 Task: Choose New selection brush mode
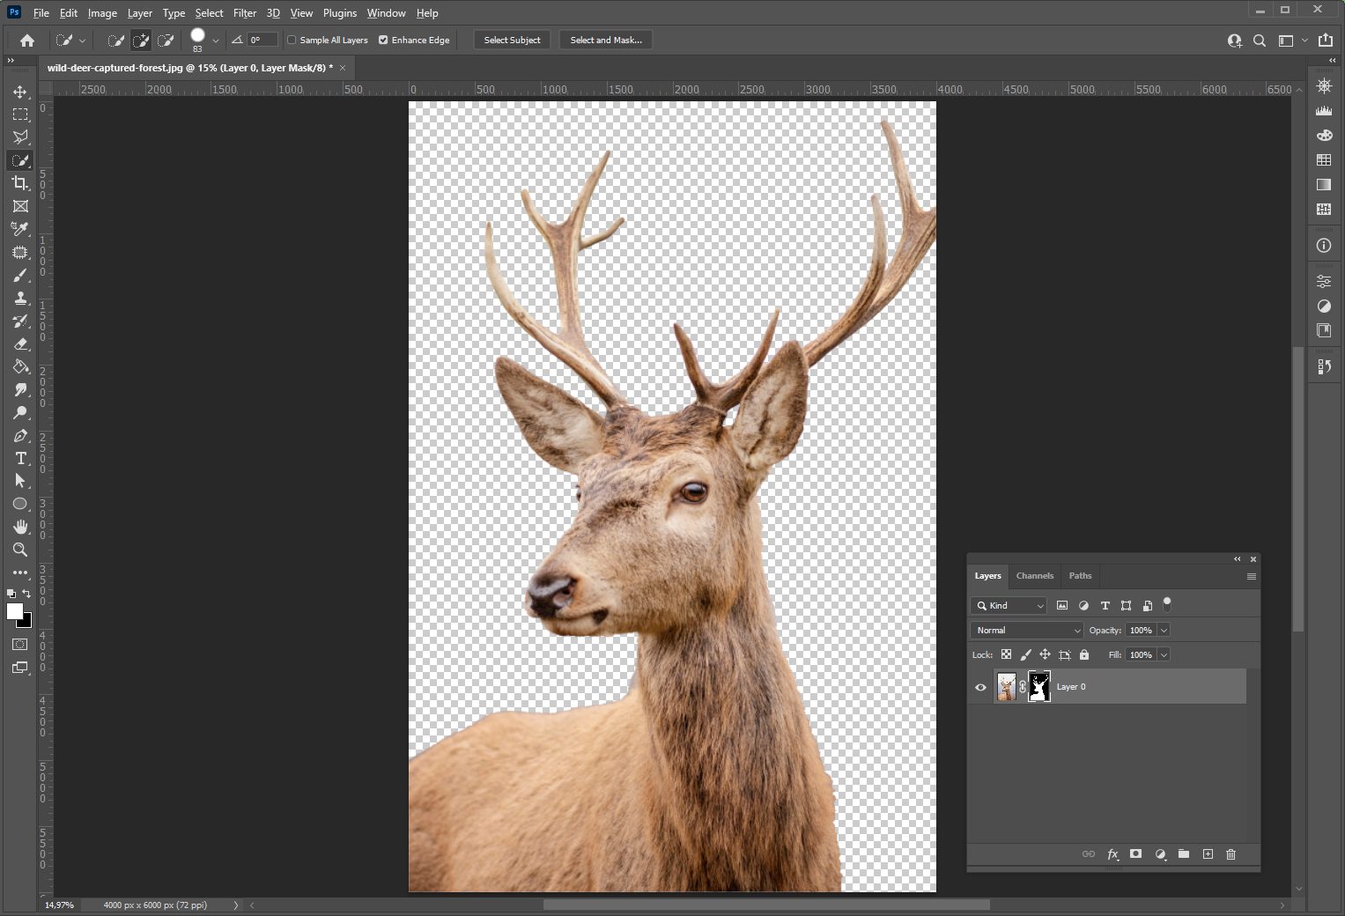point(115,40)
